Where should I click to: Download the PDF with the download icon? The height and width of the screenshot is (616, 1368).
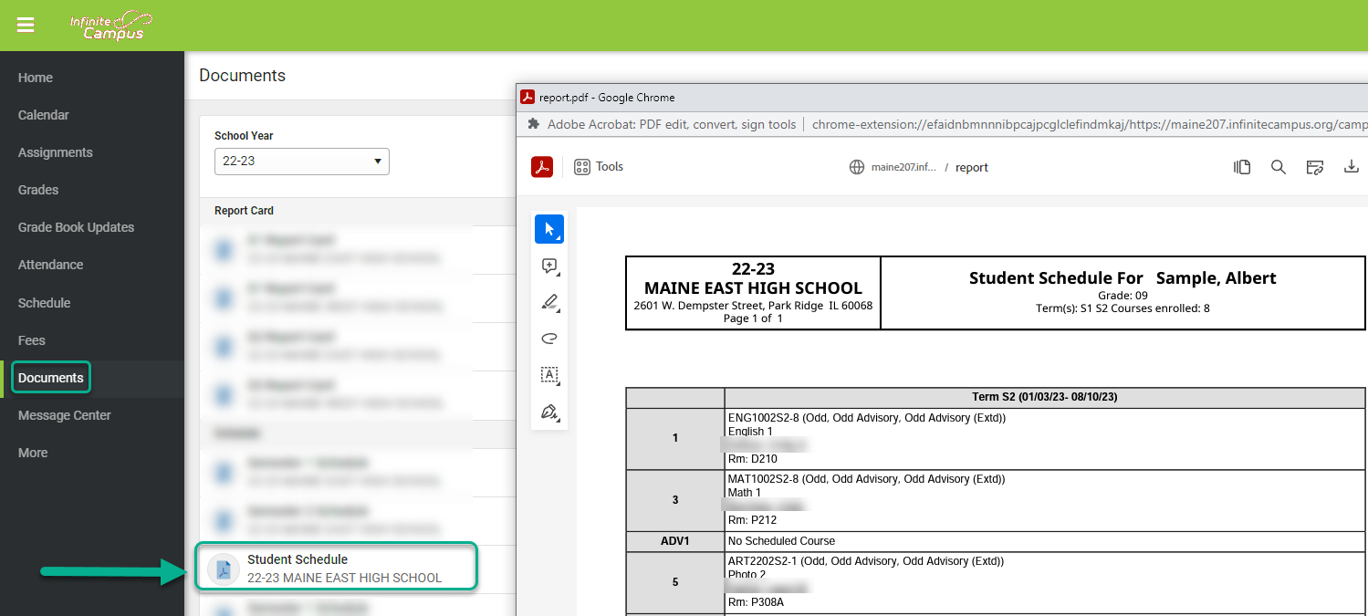1352,167
